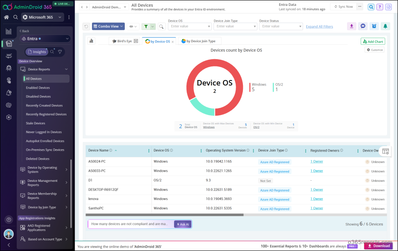Click 1 Owner link for AS0024-PC
Screen dimensions: 398x251
tap(316, 162)
